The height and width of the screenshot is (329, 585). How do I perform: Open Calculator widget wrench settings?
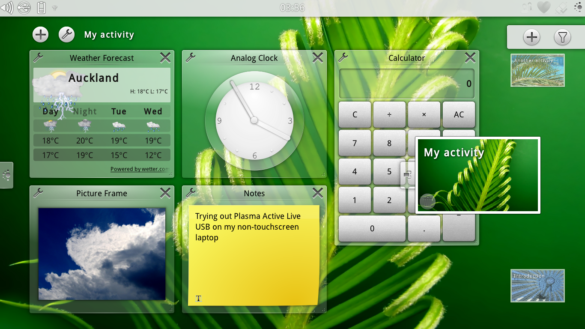343,57
